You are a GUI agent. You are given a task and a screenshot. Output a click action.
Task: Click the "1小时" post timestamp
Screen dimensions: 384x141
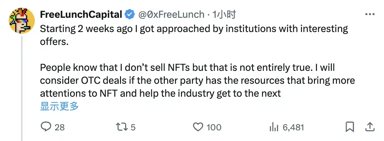pyautogui.click(x=224, y=15)
